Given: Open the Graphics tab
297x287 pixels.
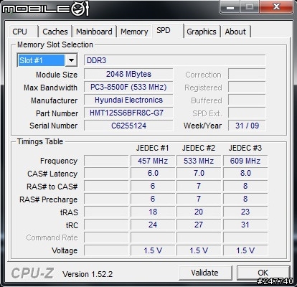Looking at the screenshot, I should tap(202, 32).
